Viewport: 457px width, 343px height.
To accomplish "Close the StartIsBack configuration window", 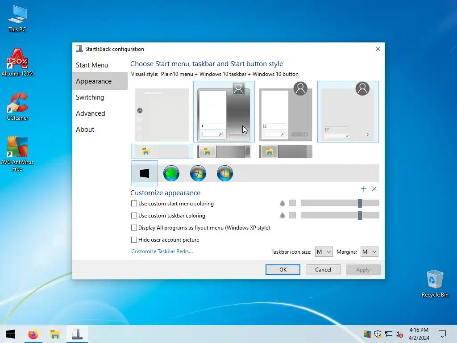I will pyautogui.click(x=378, y=49).
